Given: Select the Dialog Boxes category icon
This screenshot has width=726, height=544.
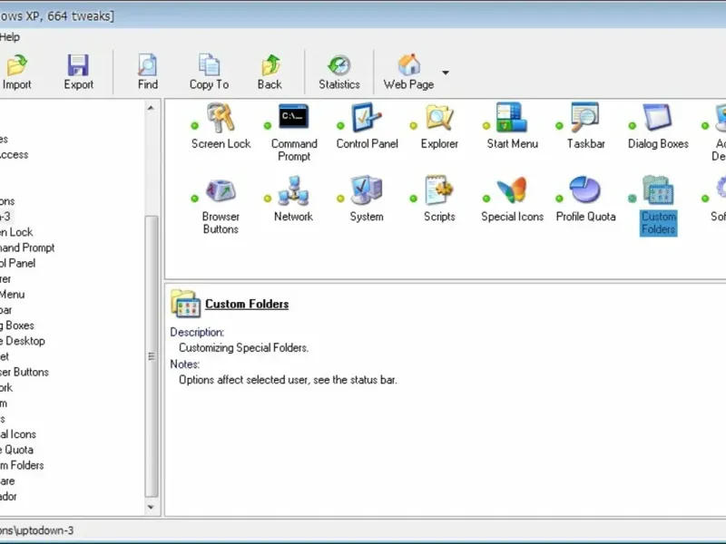Looking at the screenshot, I should pos(658,118).
